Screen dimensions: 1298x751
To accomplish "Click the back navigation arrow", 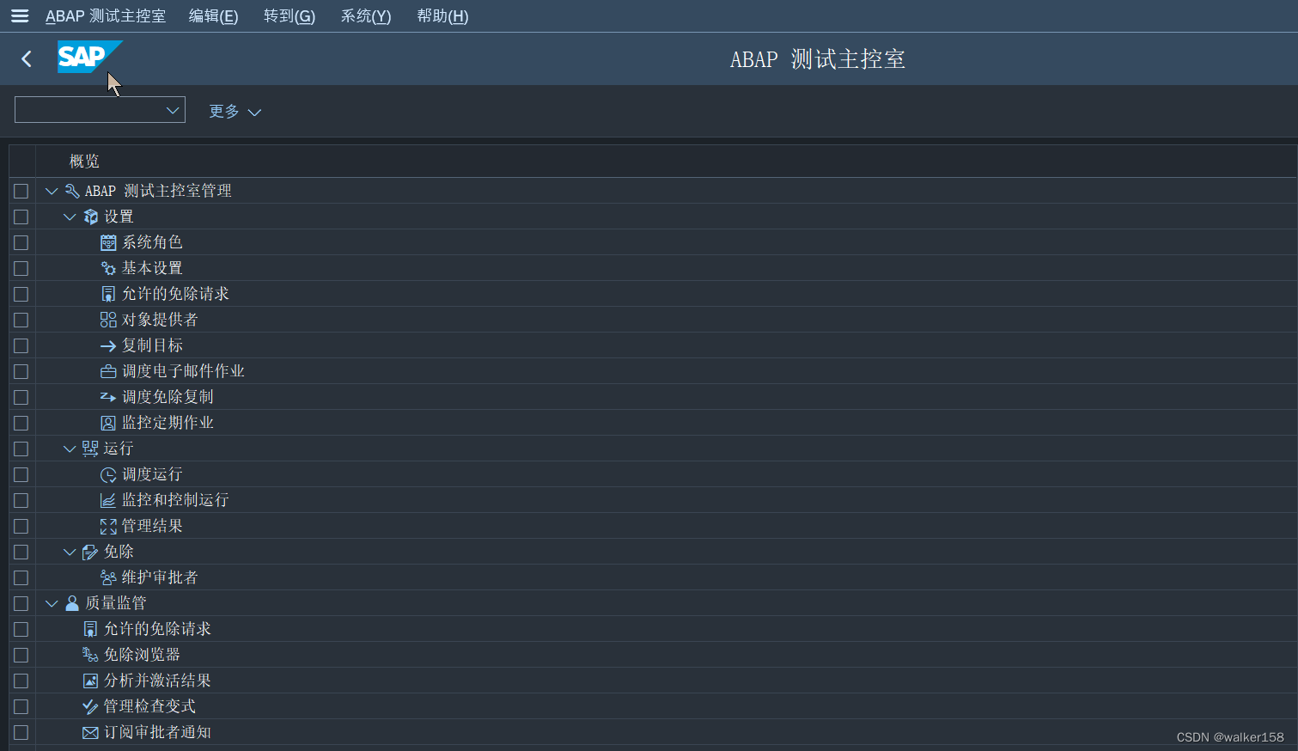I will pos(26,58).
